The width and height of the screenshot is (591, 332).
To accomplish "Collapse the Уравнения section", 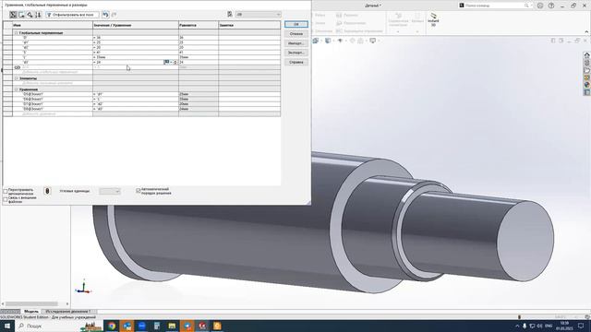I will point(17,89).
